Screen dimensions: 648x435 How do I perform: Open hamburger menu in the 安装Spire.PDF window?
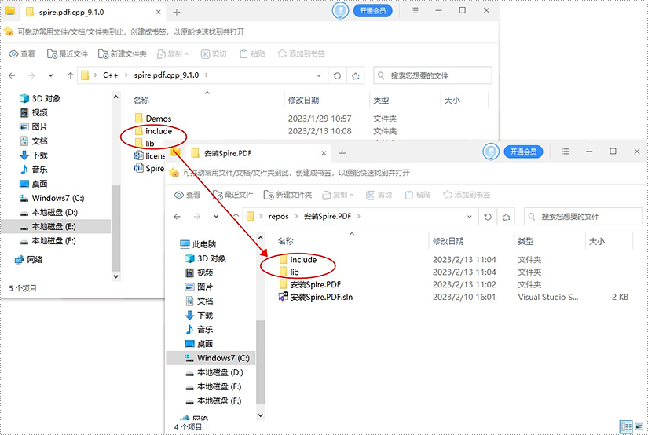point(566,152)
